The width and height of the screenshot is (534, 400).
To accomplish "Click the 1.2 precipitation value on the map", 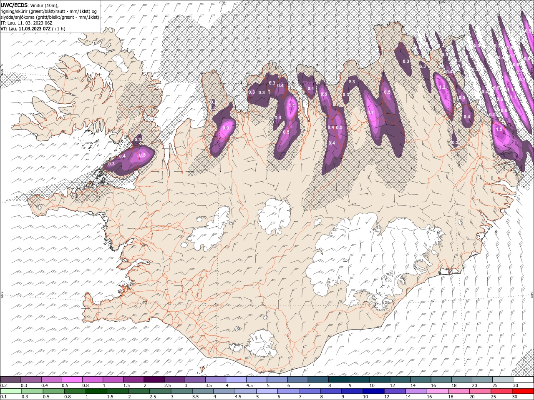I will tap(443, 87).
